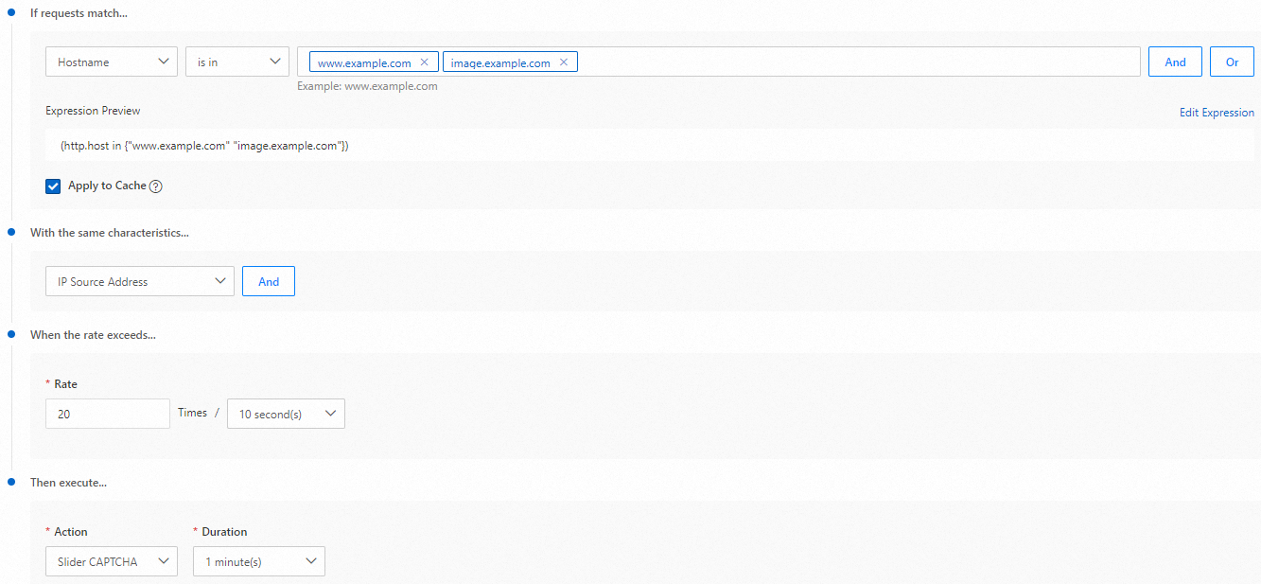Viewport: 1261px width, 584px height.
Task: Click the Rate field label
Action: 65,384
